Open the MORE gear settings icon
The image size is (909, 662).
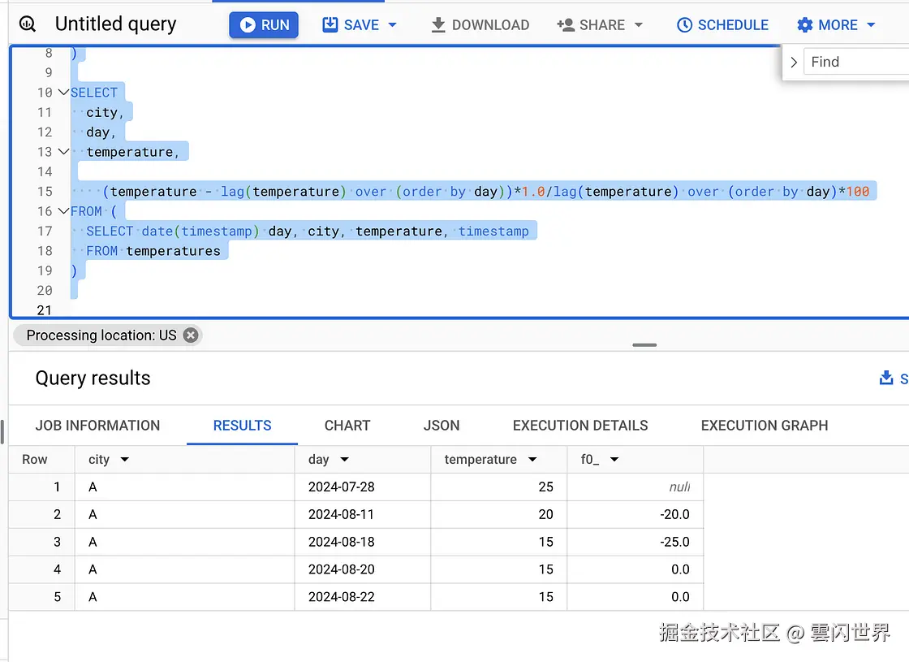coord(804,25)
